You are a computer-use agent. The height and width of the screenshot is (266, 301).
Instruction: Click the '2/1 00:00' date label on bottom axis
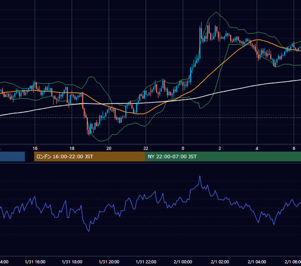point(183,262)
